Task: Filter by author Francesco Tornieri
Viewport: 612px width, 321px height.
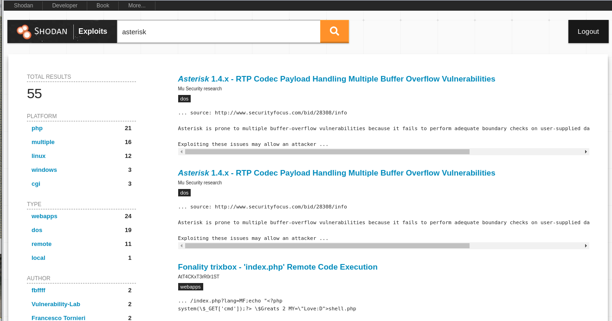Action: point(58,318)
